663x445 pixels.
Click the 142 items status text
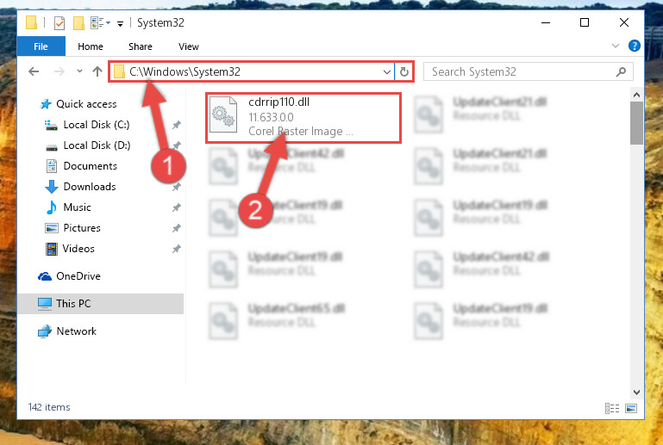point(49,407)
